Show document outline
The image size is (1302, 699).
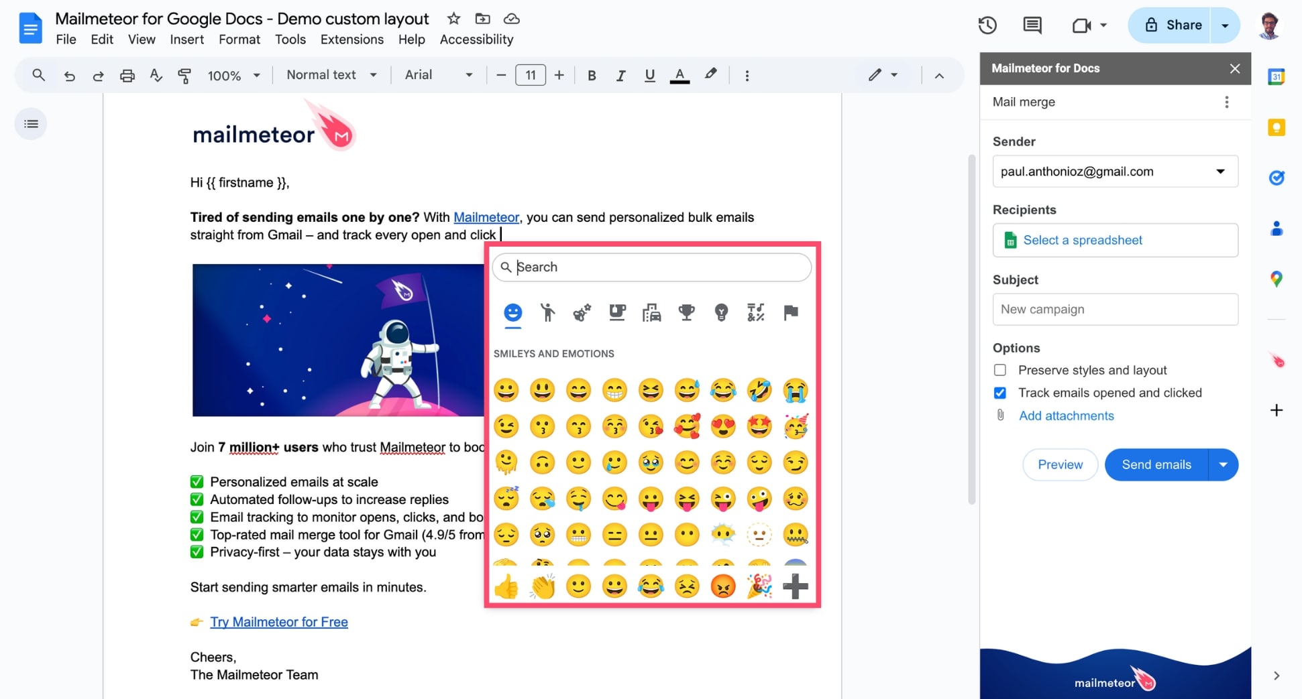[31, 124]
